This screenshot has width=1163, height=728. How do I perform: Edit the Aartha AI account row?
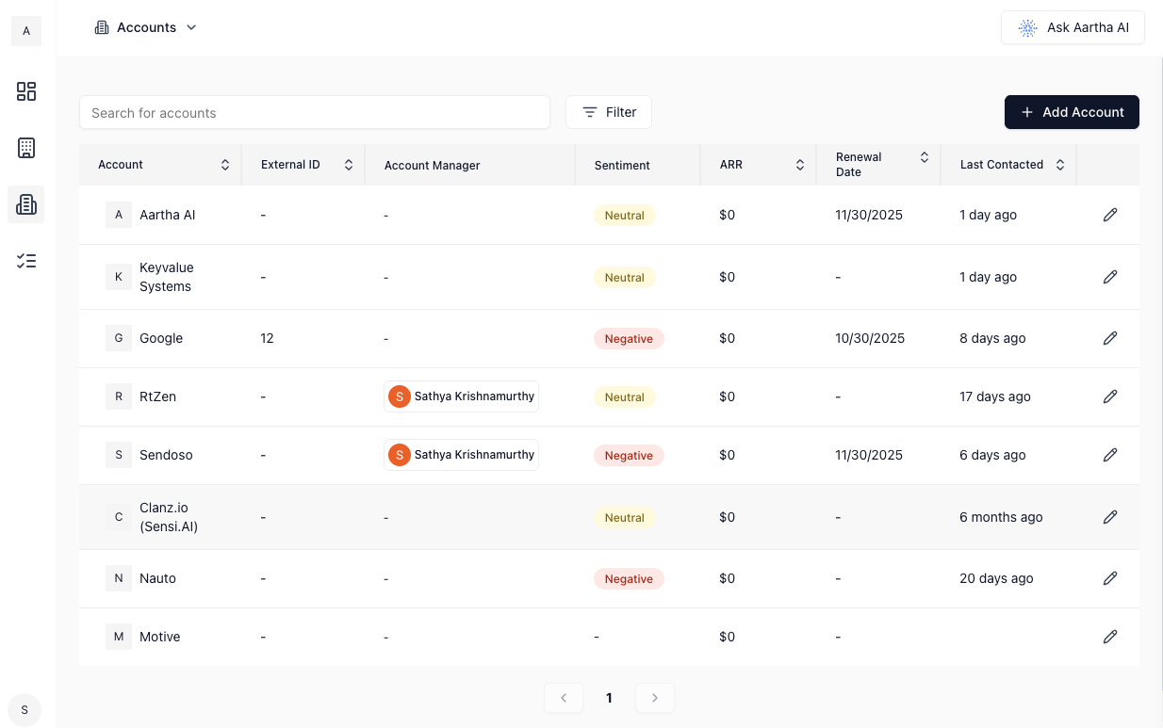click(x=1109, y=215)
